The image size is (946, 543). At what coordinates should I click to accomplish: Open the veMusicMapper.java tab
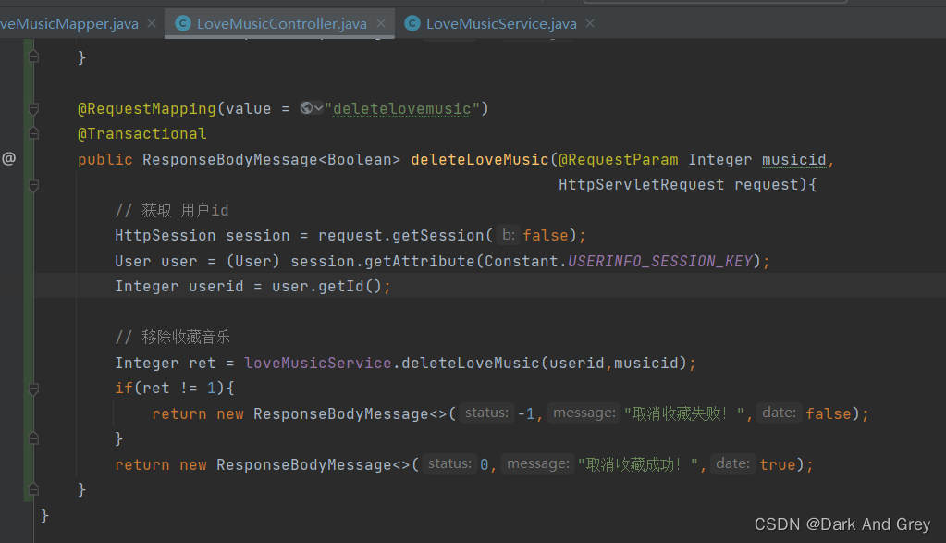coord(69,23)
